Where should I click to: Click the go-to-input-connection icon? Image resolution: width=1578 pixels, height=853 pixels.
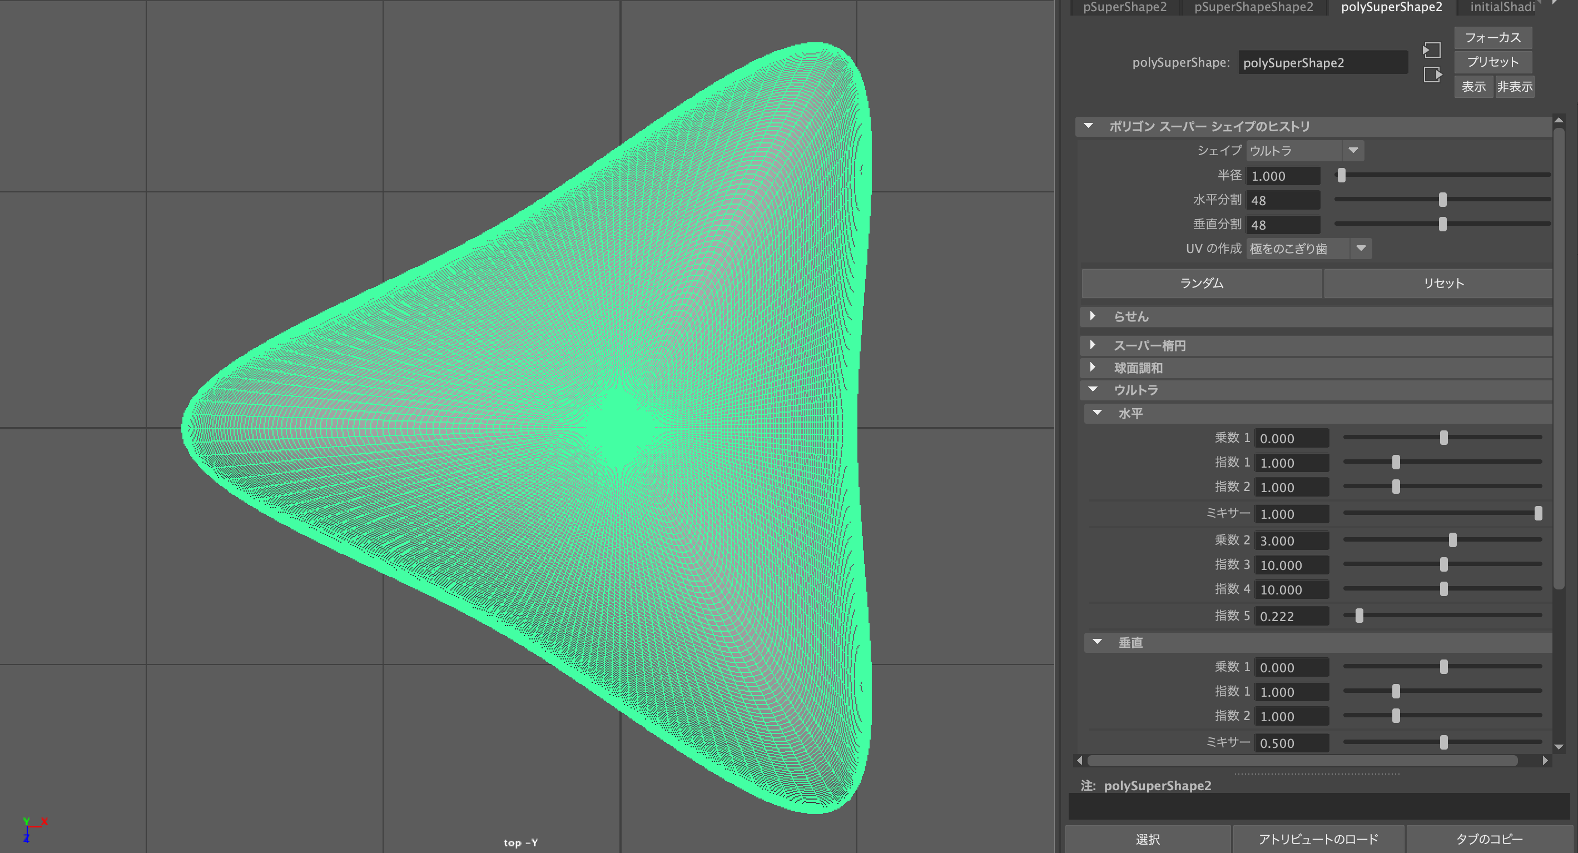tap(1432, 49)
